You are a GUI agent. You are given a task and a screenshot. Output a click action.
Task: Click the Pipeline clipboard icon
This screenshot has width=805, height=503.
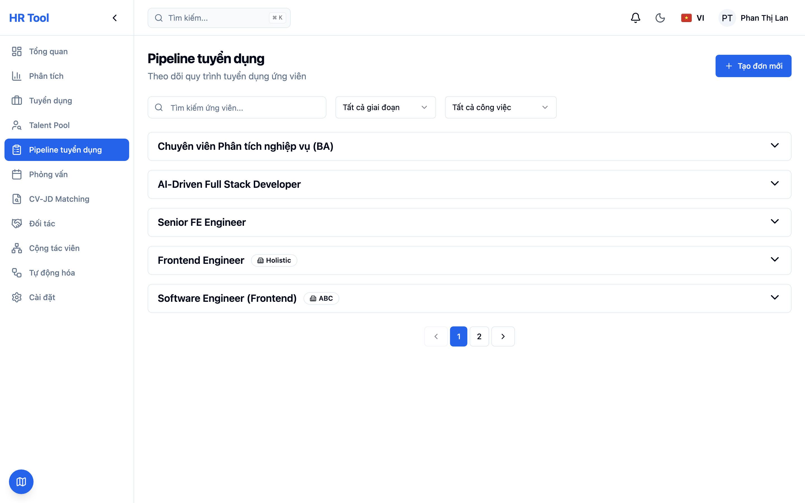tap(17, 150)
